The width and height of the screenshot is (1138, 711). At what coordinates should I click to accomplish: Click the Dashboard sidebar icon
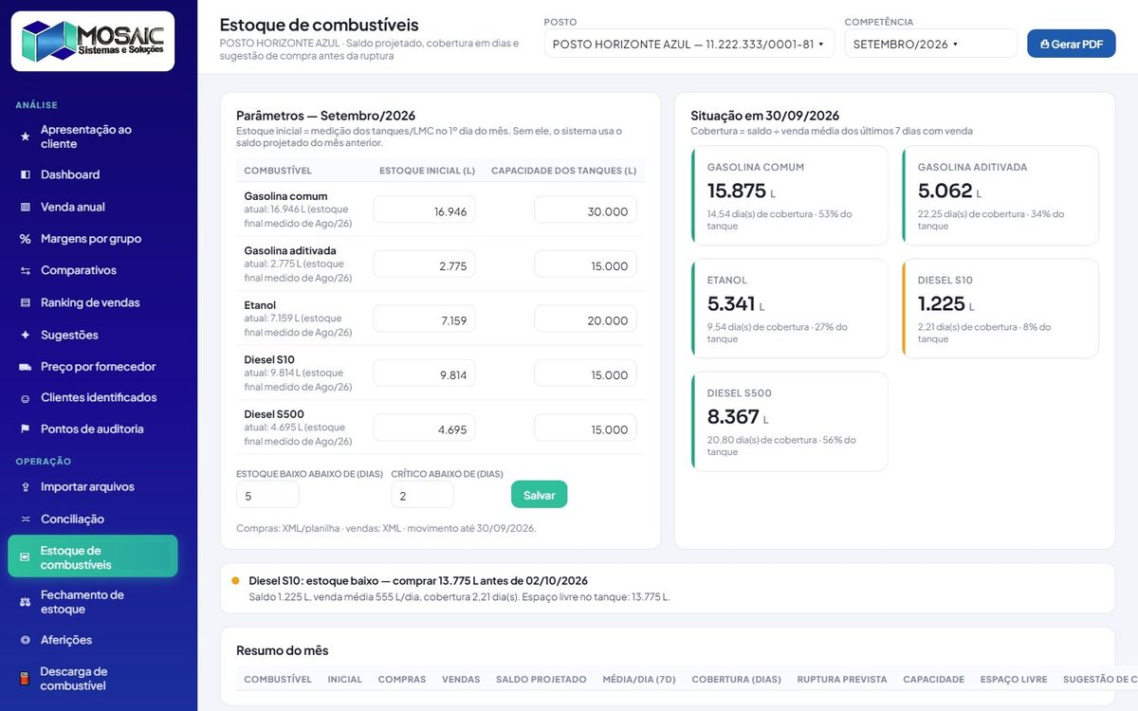click(x=25, y=174)
